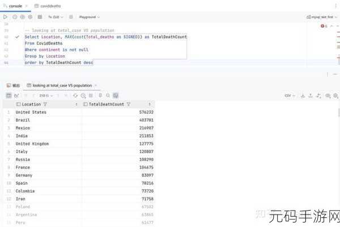Click the results panel more options dots
The image size is (340, 227).
coord(328,75)
